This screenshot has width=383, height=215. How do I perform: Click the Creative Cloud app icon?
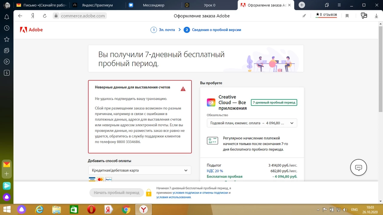211,102
